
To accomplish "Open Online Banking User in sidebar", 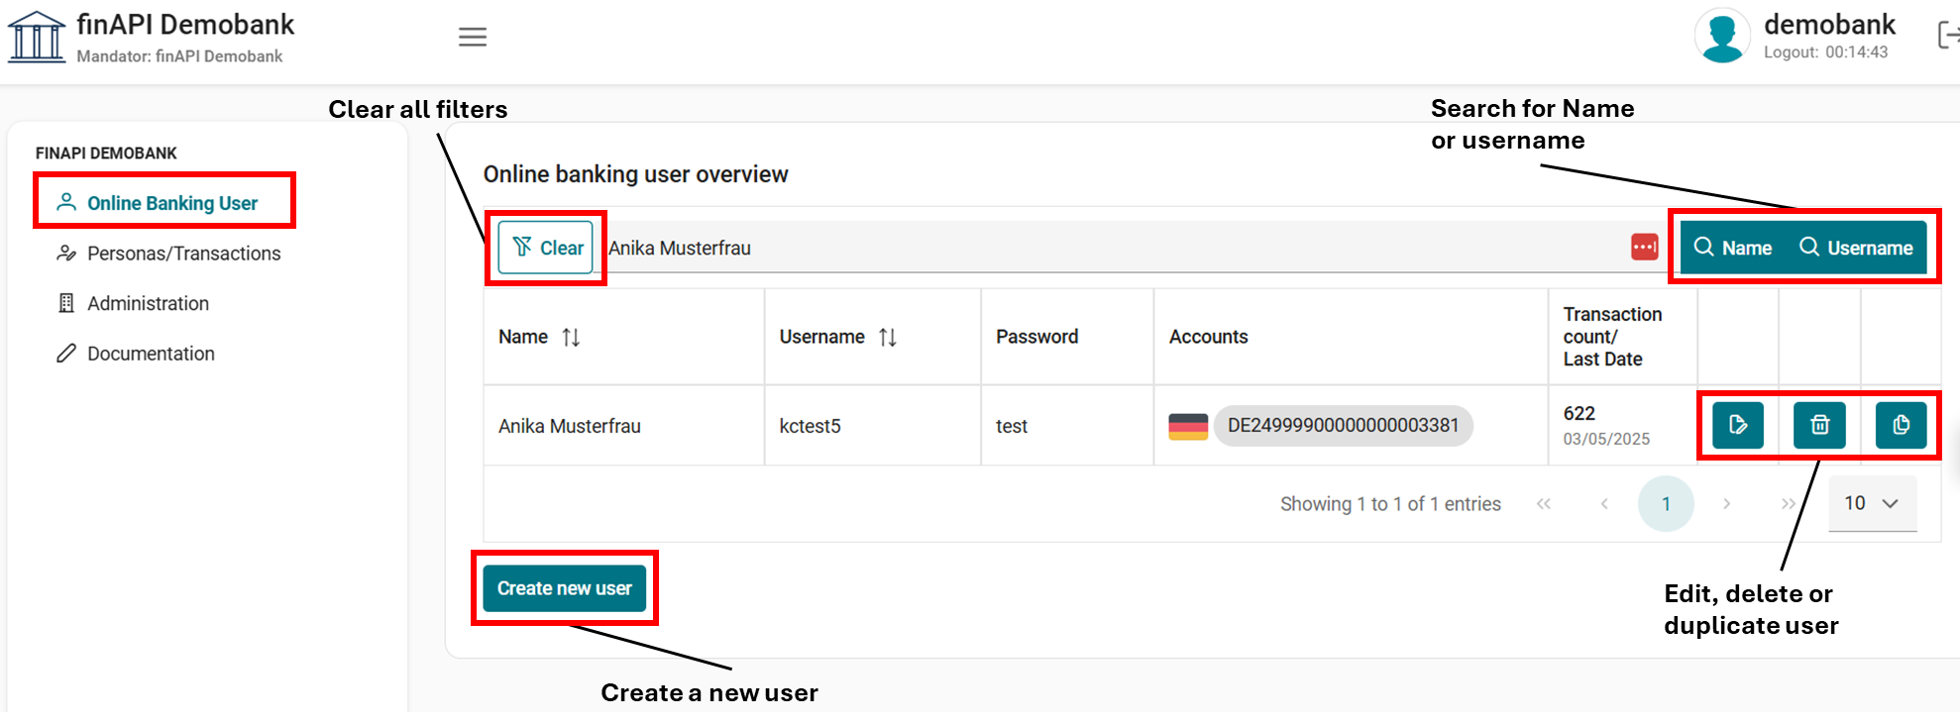I will [x=171, y=203].
